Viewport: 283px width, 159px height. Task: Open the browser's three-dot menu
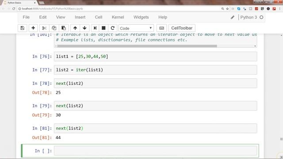(280, 9)
